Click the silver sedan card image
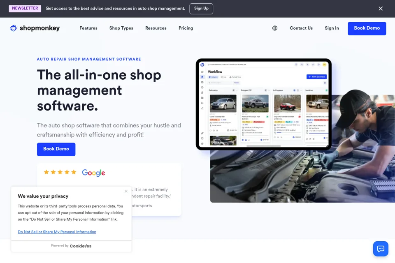395x263 pixels. [223, 104]
